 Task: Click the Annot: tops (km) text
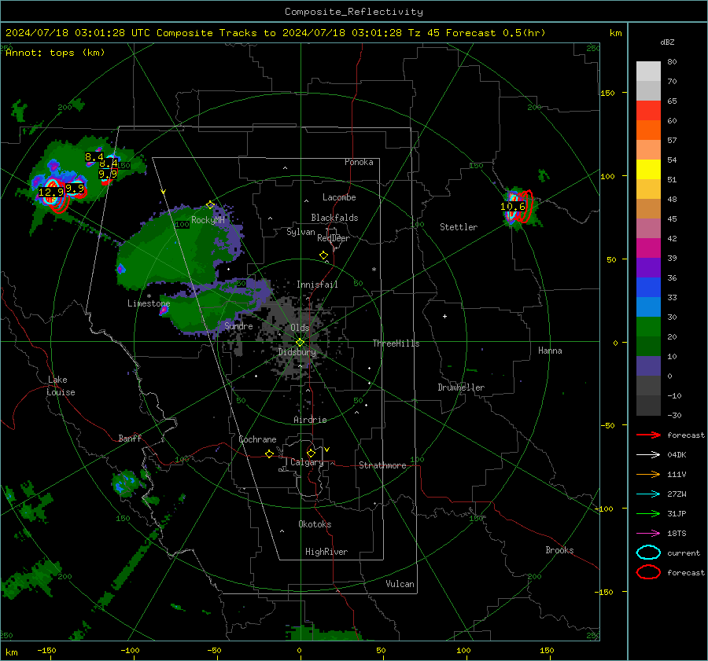(x=55, y=53)
